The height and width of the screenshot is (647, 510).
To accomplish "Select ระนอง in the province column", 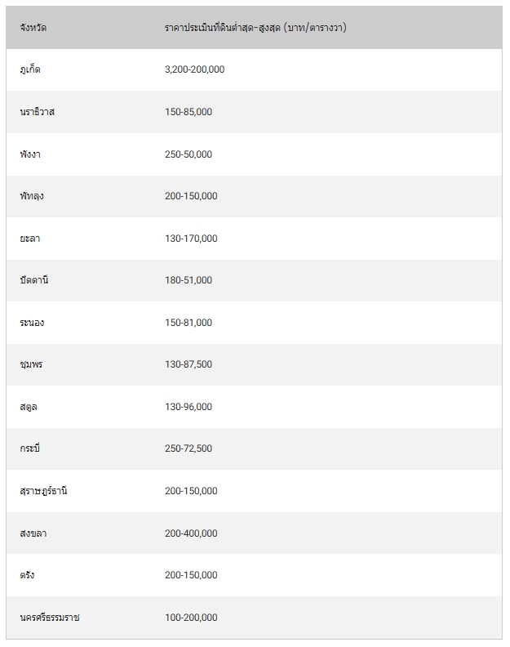I will coord(32,323).
